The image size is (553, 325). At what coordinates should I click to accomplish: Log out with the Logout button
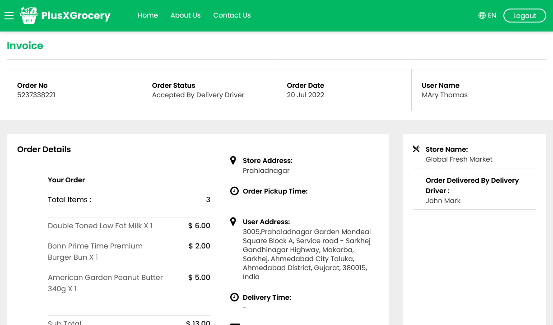point(525,15)
